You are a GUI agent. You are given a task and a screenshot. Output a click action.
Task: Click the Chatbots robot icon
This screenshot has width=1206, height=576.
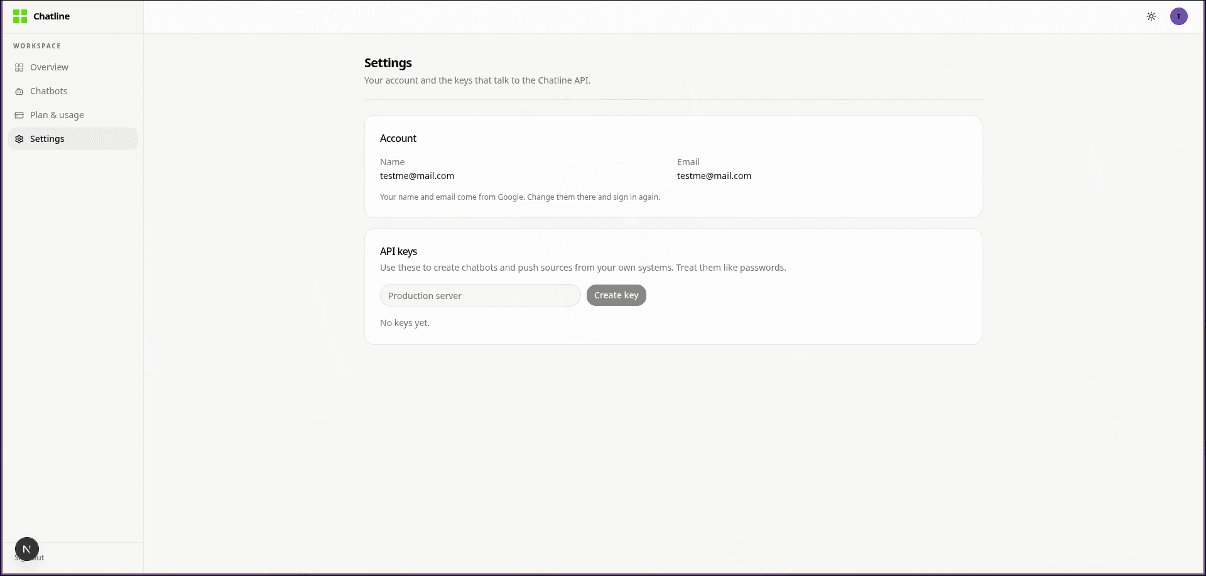click(19, 91)
